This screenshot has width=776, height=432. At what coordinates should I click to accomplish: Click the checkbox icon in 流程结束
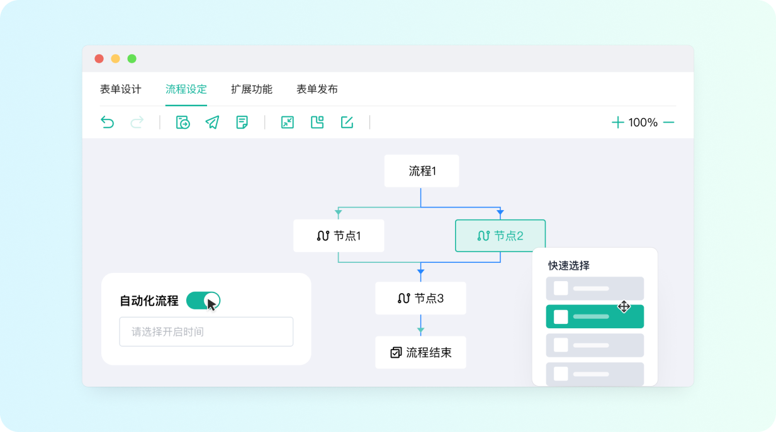(x=396, y=353)
